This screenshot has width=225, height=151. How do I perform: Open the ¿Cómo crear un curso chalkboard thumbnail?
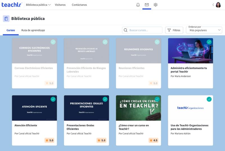coord(138,108)
